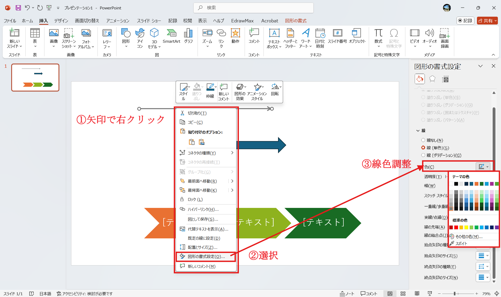Open the 3Dモデル tool
501x297 pixels.
[154, 38]
